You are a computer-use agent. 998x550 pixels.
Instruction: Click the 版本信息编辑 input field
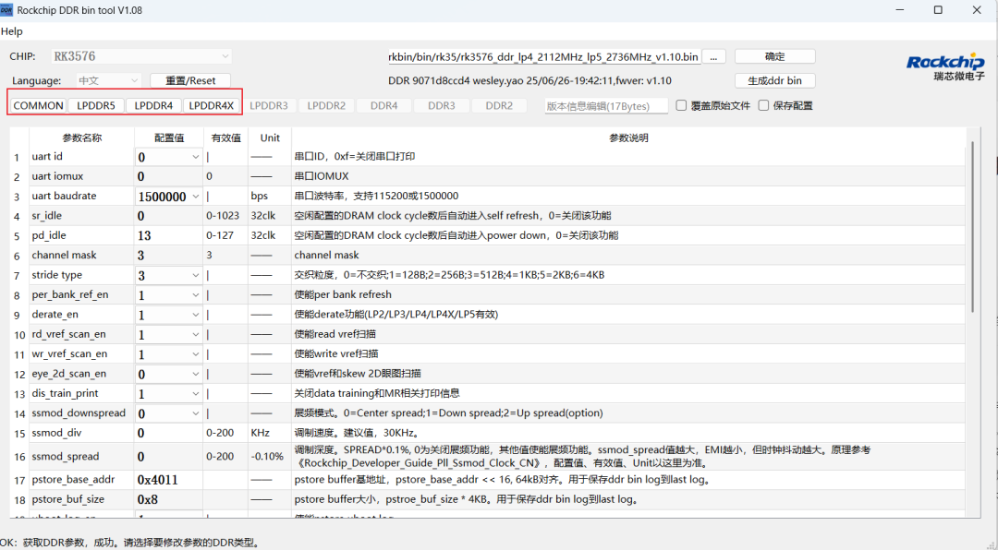point(605,106)
